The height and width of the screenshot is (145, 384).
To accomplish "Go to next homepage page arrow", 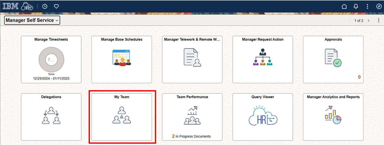I will click(369, 21).
